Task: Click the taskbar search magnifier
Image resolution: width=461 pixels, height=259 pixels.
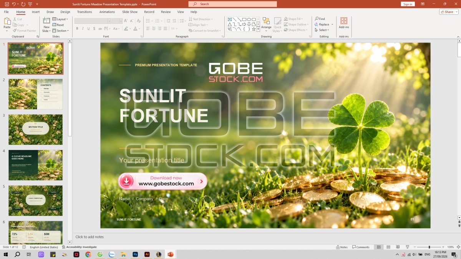Action: [x=17, y=254]
